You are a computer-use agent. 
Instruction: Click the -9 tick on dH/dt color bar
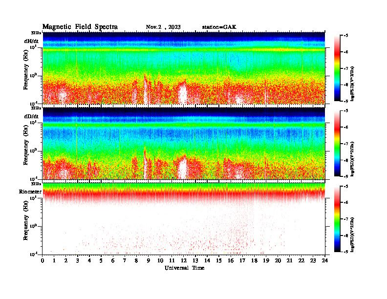346,101
